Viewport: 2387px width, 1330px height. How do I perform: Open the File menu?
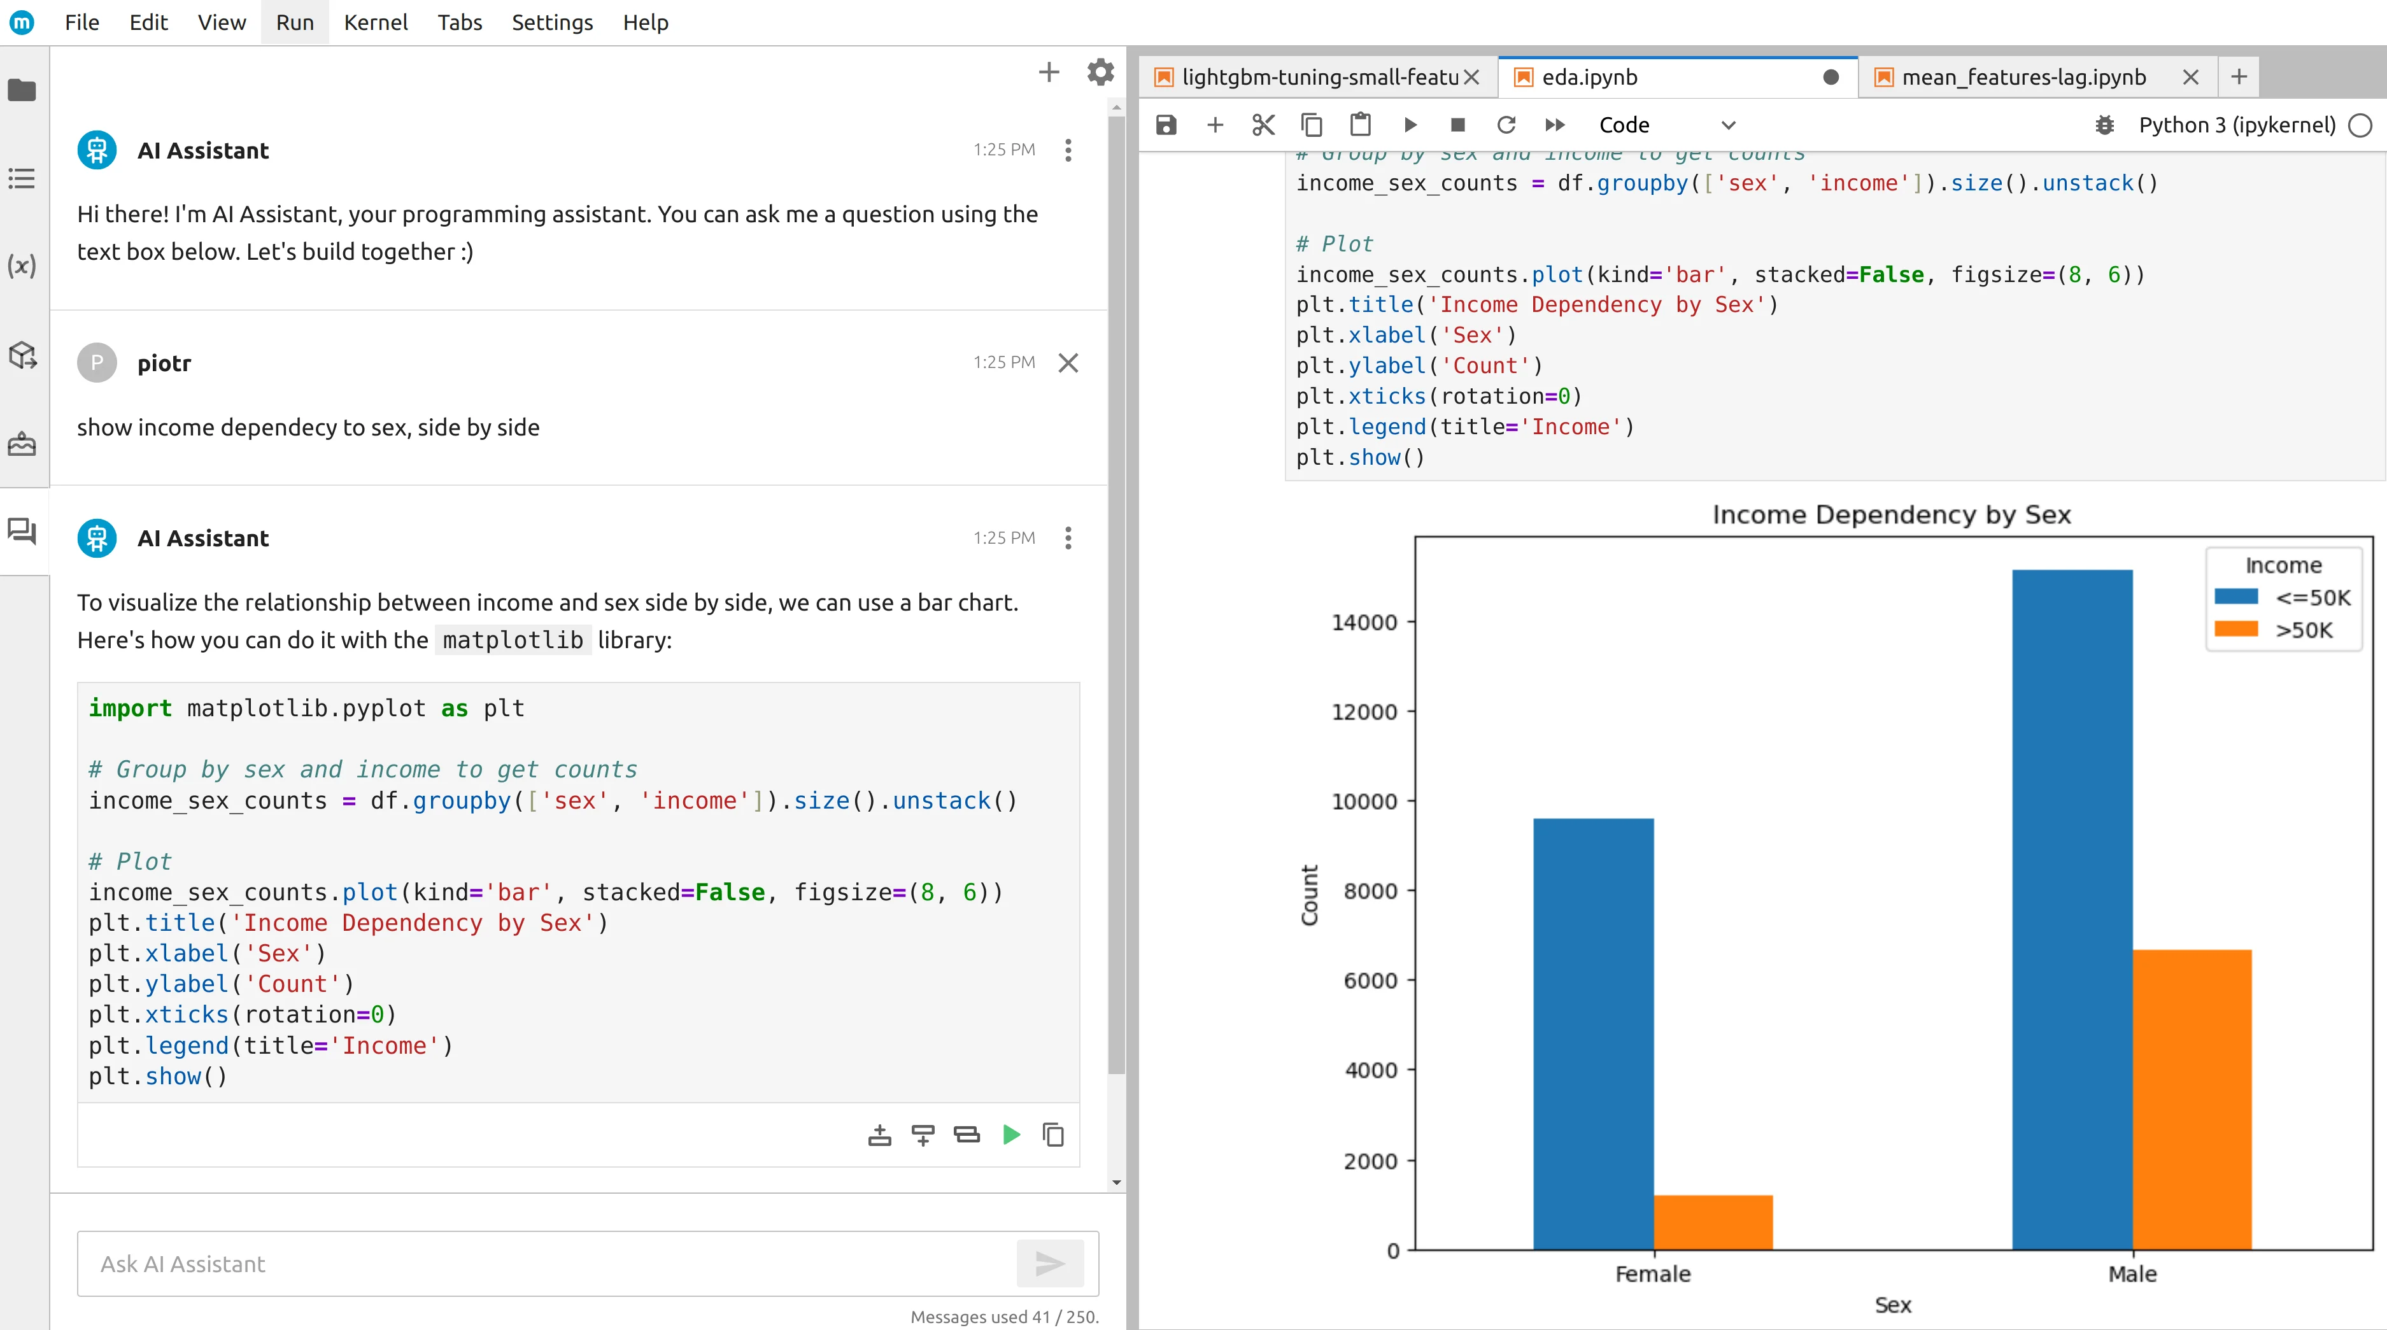pyautogui.click(x=81, y=22)
